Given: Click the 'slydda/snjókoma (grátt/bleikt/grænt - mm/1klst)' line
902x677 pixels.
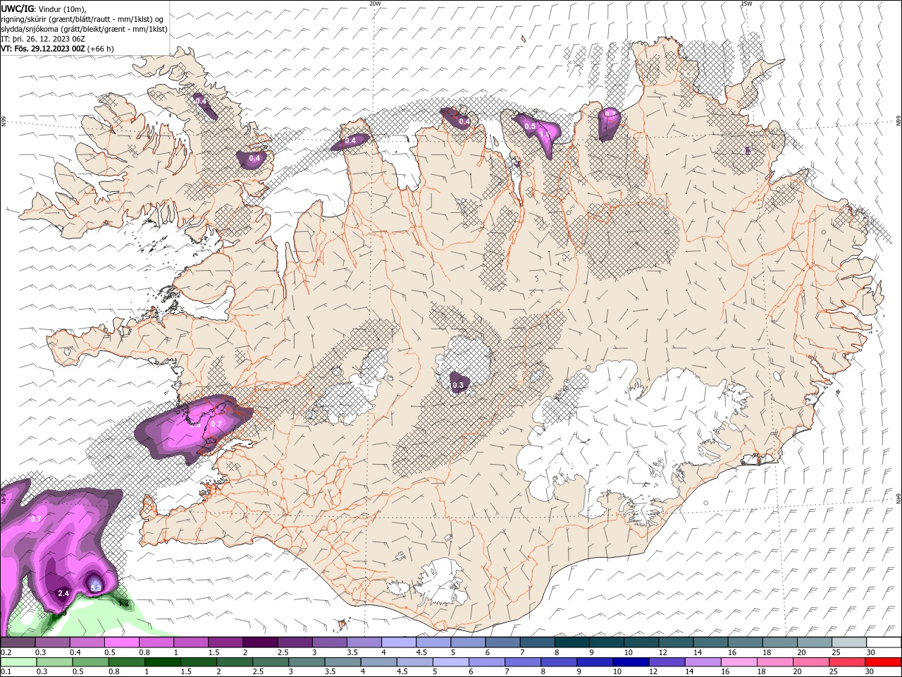Looking at the screenshot, I should click(x=84, y=29).
